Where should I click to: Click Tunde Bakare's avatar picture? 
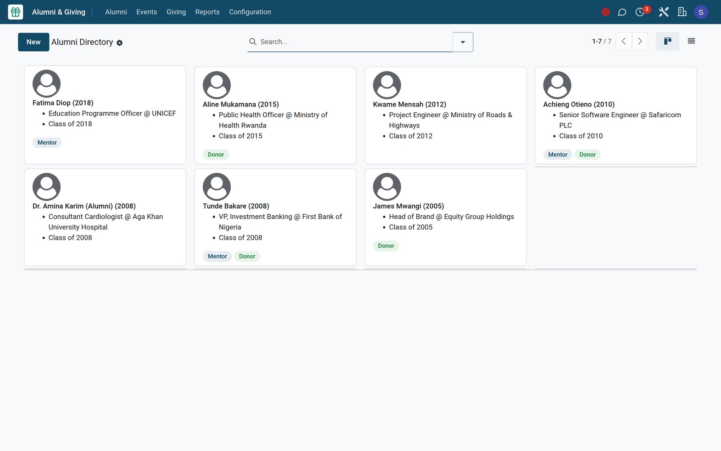coord(217,187)
